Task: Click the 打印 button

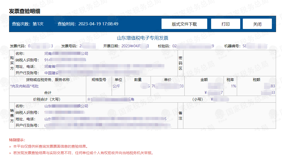Action: 226,24
